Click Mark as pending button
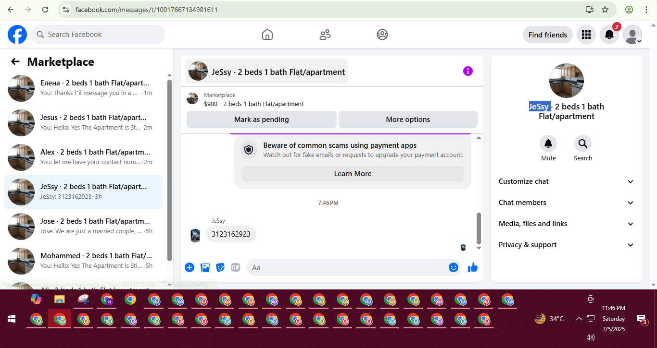Viewport: 657px width, 348px height. 262,120
